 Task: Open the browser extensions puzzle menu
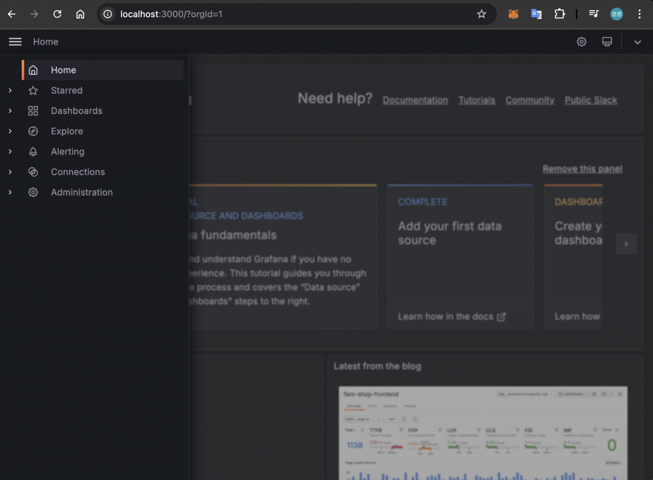click(560, 14)
